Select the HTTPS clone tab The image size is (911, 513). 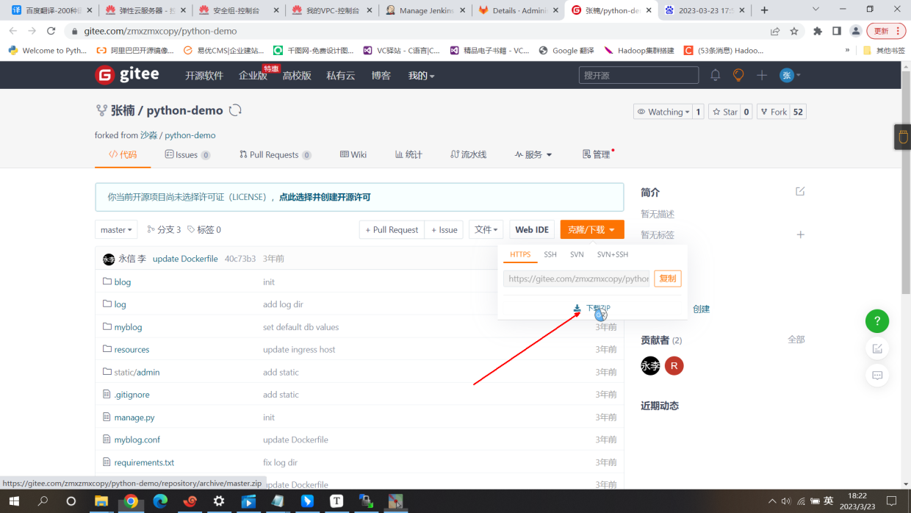[520, 254]
